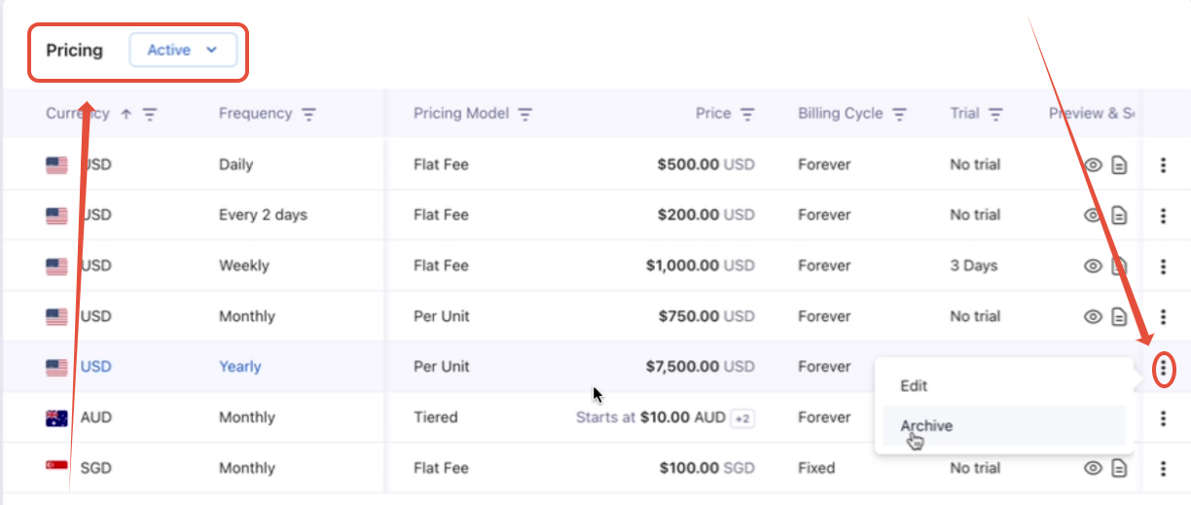Open document icon for SGD Monthly row

coord(1119,468)
